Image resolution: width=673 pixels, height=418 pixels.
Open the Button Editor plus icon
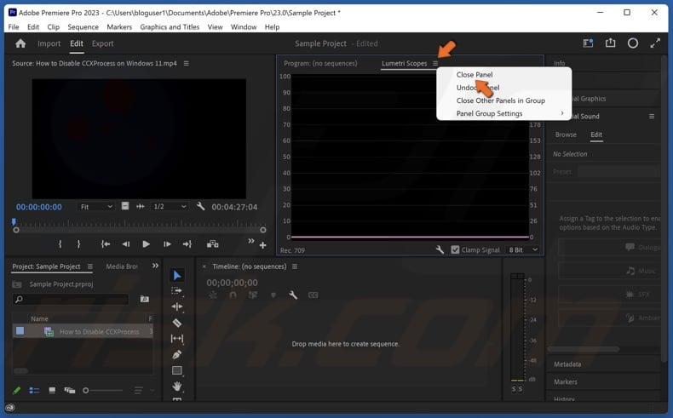(262, 245)
